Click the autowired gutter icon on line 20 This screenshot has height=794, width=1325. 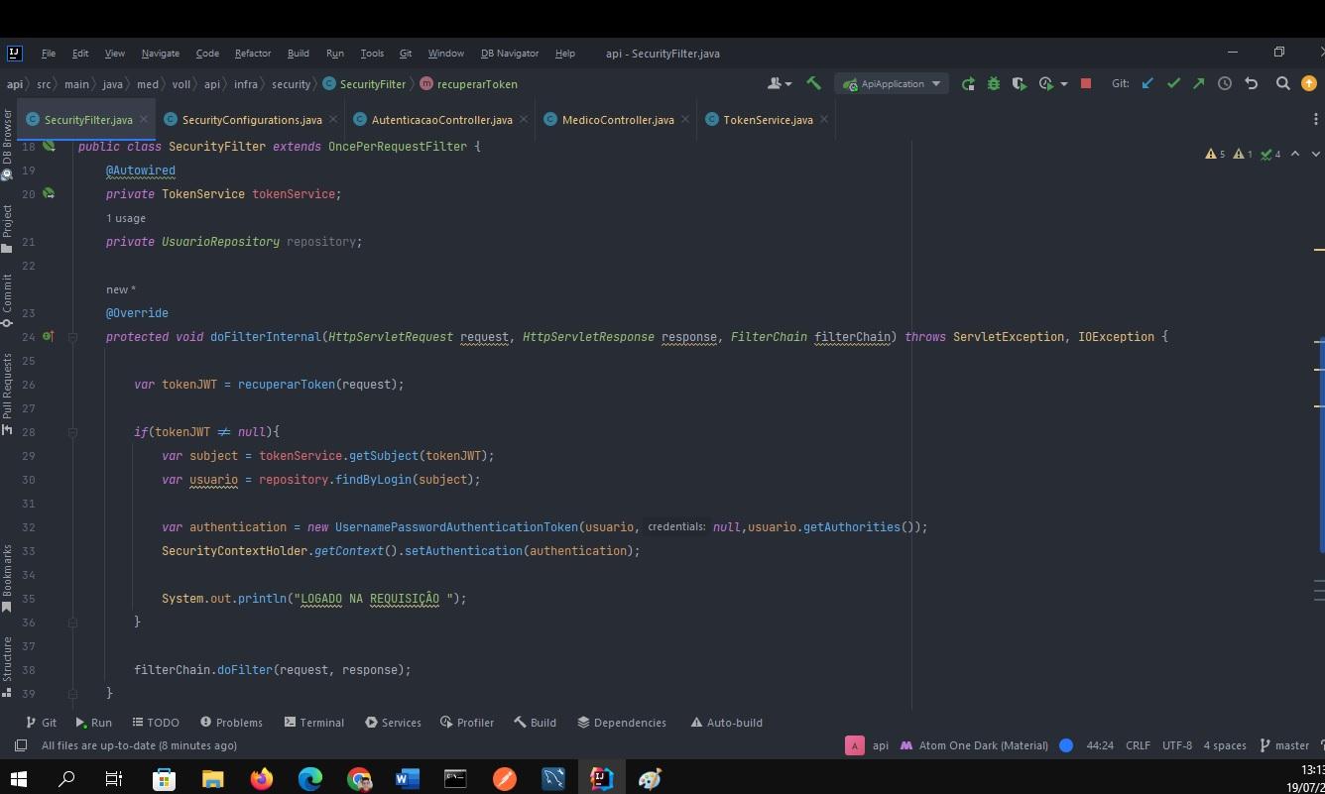click(48, 194)
